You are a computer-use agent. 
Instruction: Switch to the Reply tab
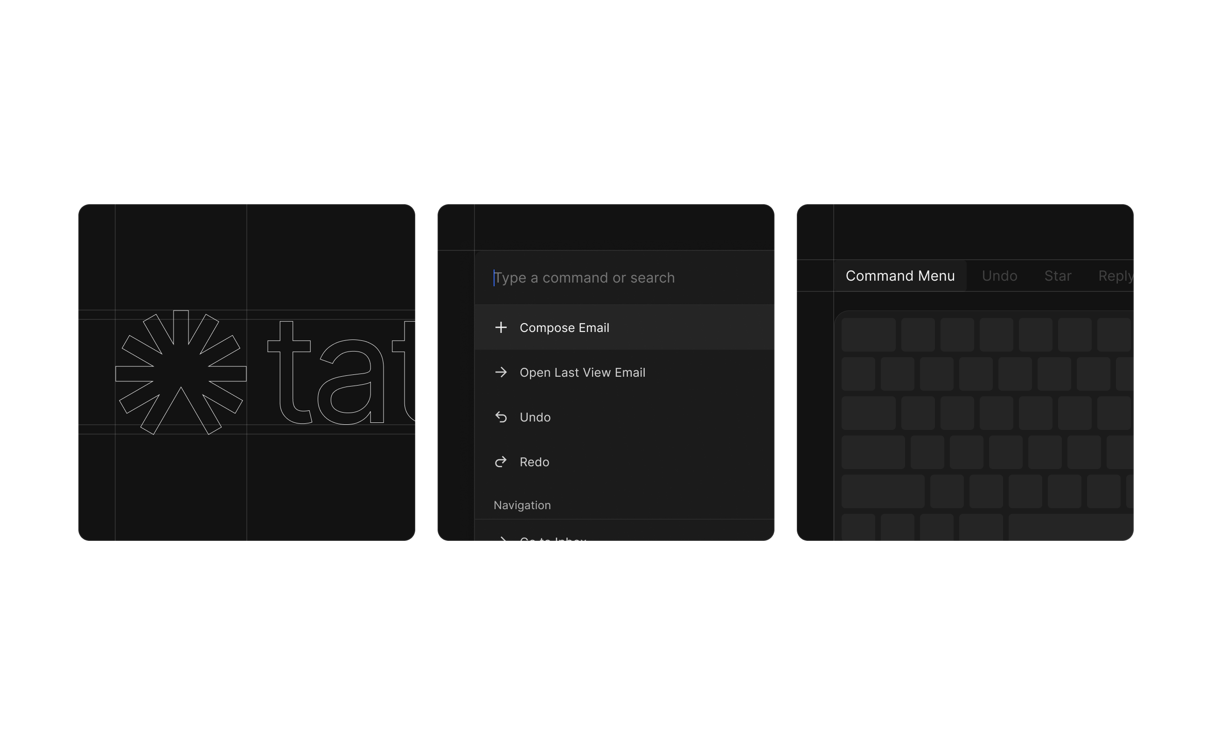click(1116, 276)
